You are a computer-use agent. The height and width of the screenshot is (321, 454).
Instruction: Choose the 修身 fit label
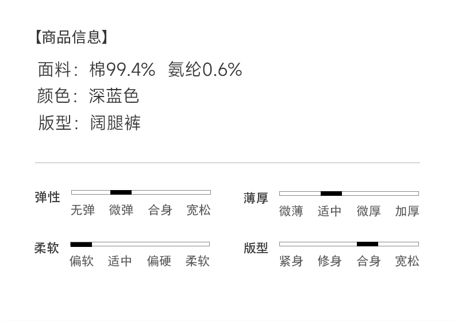[329, 261]
